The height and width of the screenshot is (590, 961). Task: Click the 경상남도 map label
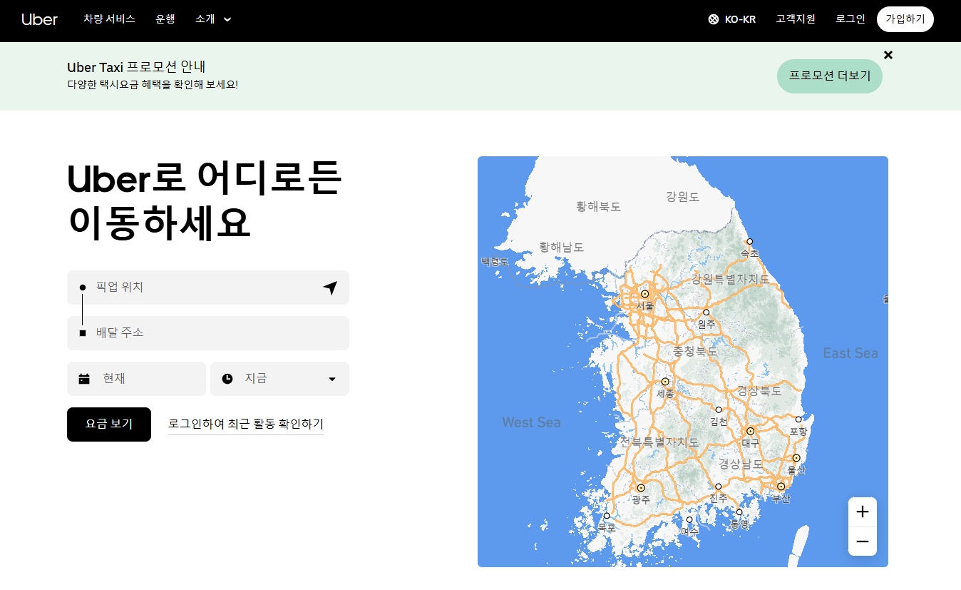741,464
